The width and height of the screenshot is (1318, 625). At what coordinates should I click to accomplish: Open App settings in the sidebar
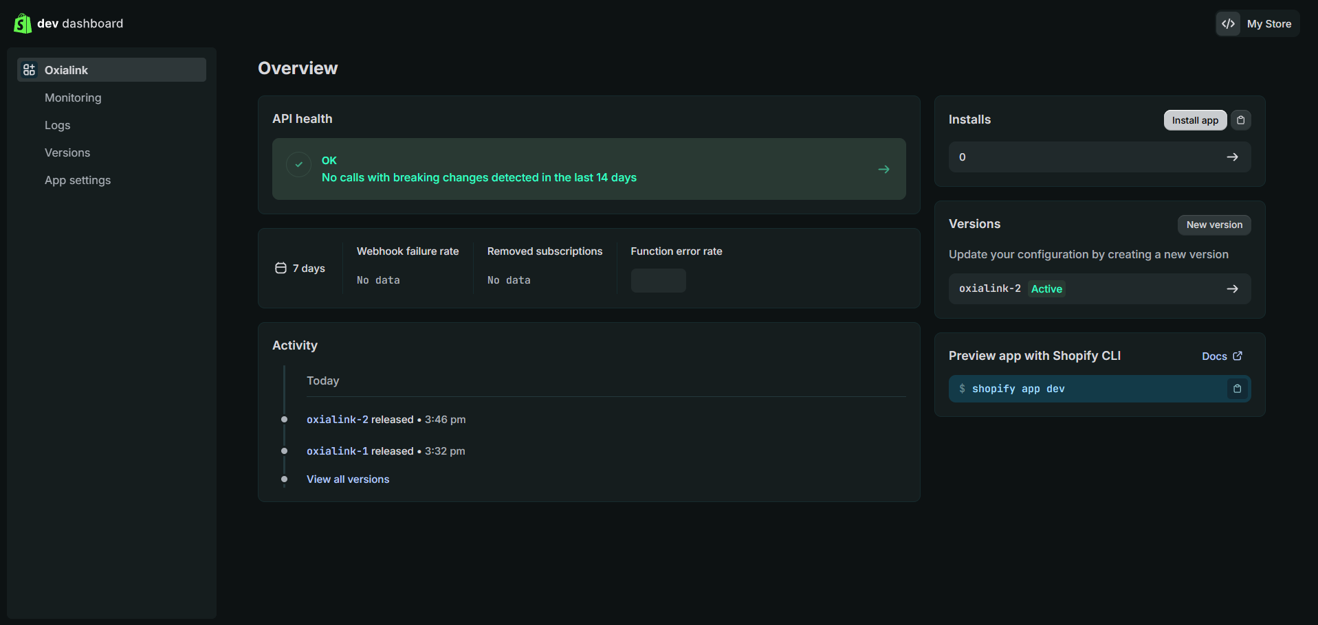point(78,180)
